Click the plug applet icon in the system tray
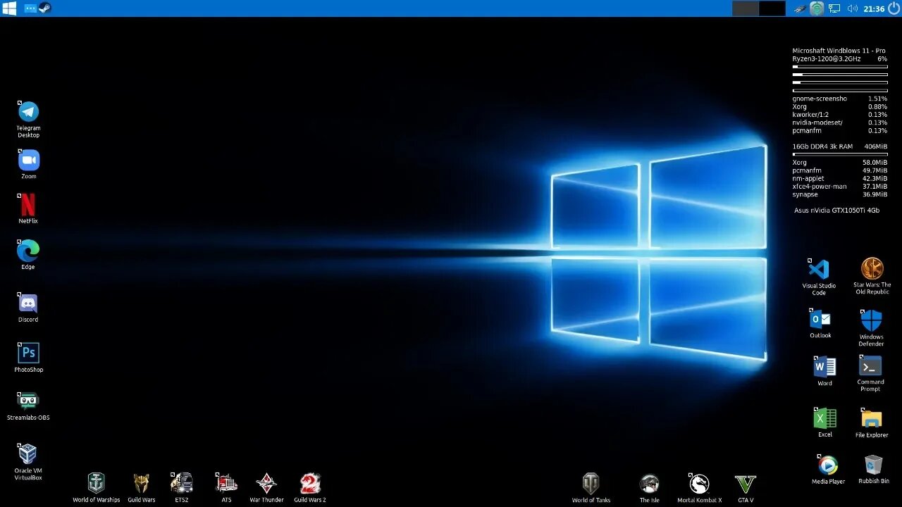902x507 pixels. tap(799, 8)
